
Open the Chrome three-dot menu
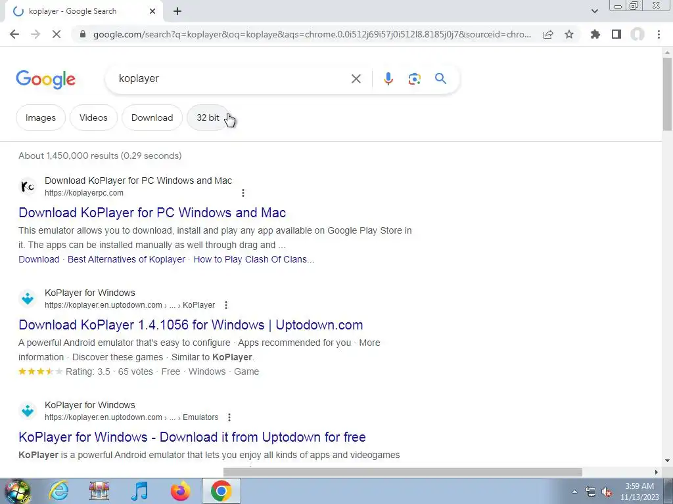pos(659,34)
